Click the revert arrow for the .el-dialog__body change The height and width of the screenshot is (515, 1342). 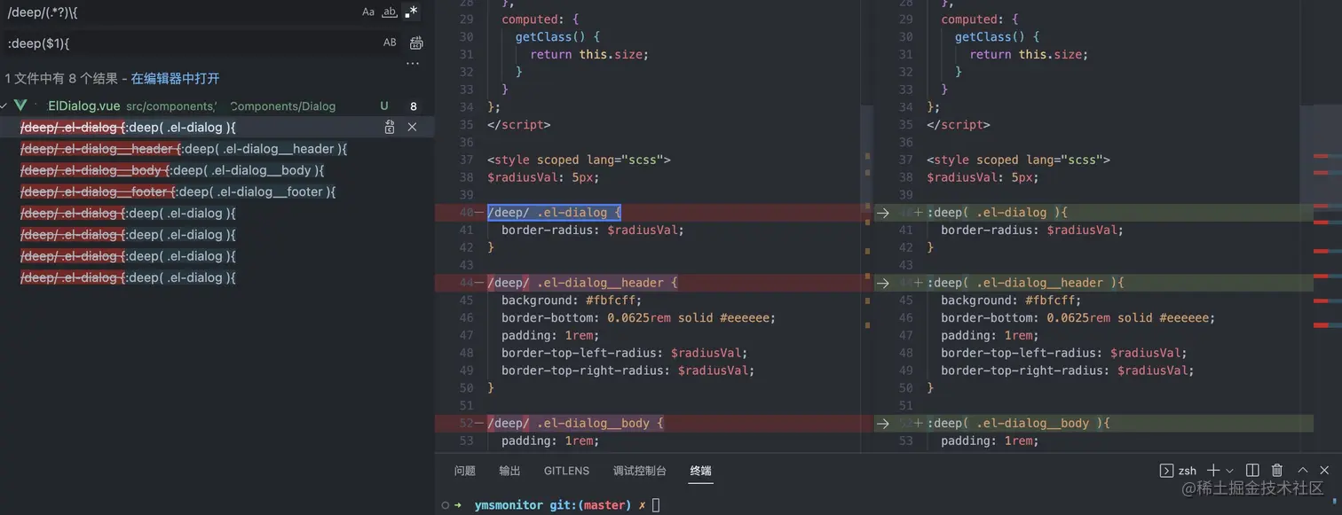tap(882, 424)
